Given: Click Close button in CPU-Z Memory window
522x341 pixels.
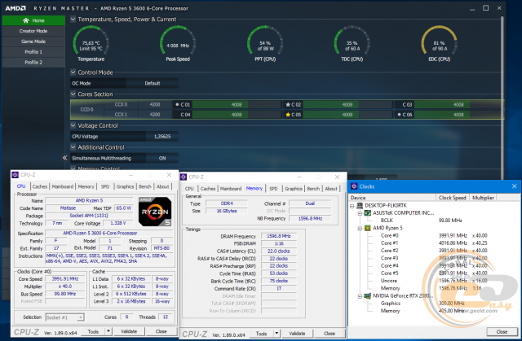Looking at the screenshot, I should (330, 334).
